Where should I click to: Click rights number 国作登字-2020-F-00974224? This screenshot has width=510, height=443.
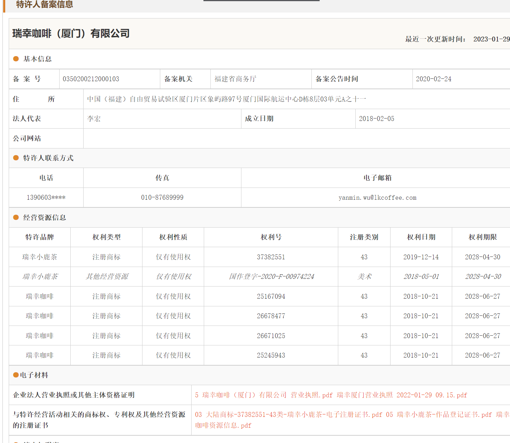point(271,276)
